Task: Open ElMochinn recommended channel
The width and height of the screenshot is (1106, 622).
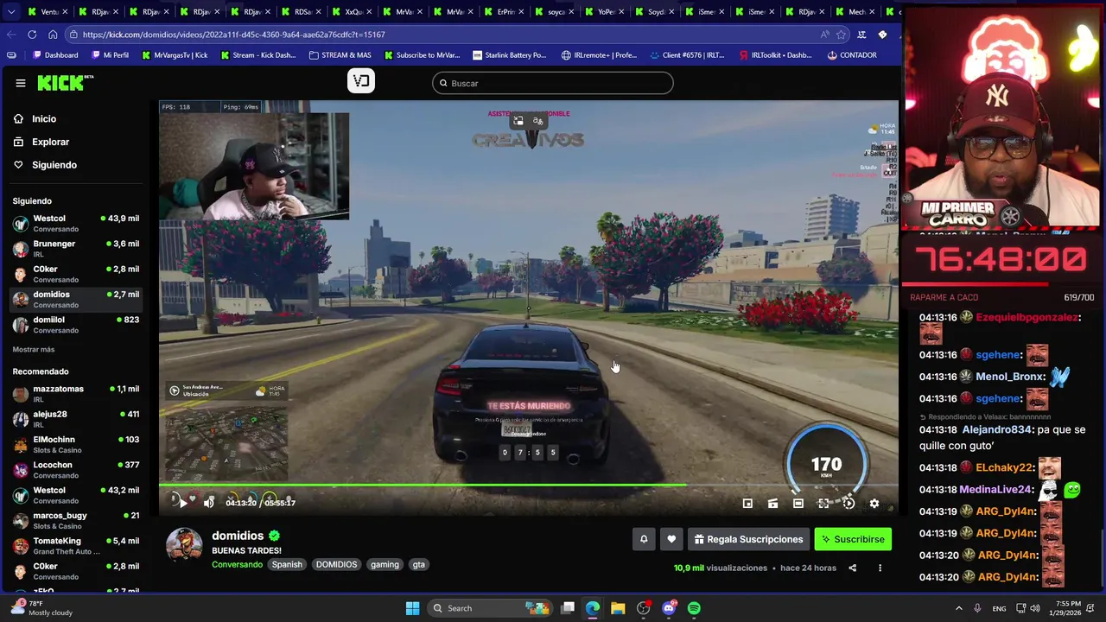Action: click(x=76, y=445)
